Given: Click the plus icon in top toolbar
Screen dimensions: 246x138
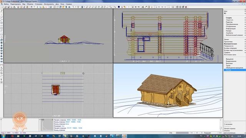Looking at the screenshot, I should 169,7.
